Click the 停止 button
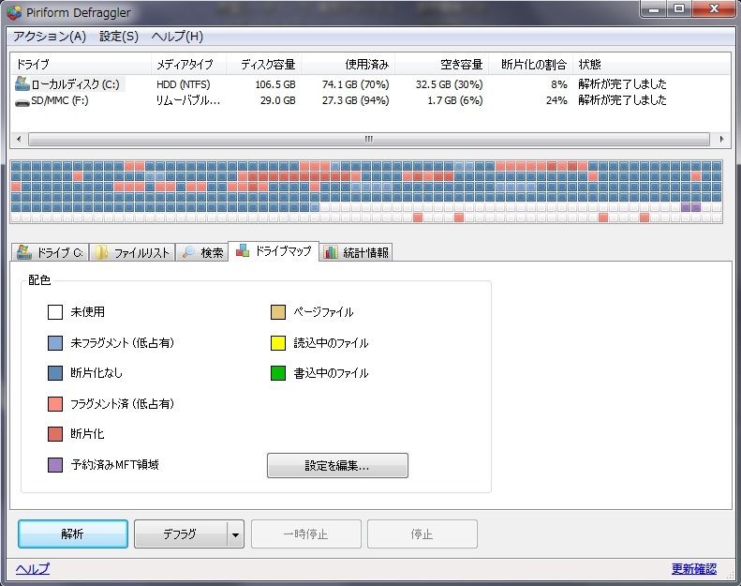 [x=422, y=534]
